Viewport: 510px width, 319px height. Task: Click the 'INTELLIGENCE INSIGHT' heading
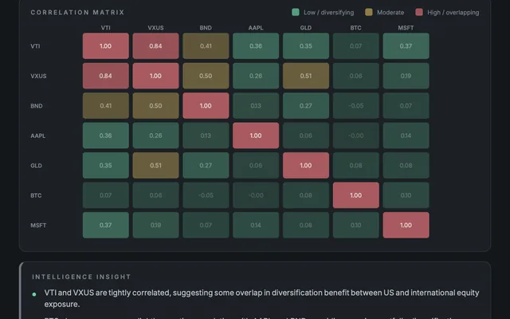coord(81,277)
